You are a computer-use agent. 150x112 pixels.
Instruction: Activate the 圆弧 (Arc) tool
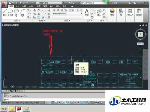point(22,13)
